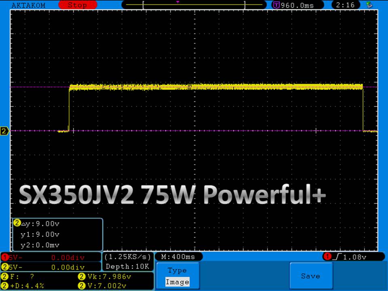
Task: Click the channel 2 badge beside cursor Δy
Action: click(17, 223)
